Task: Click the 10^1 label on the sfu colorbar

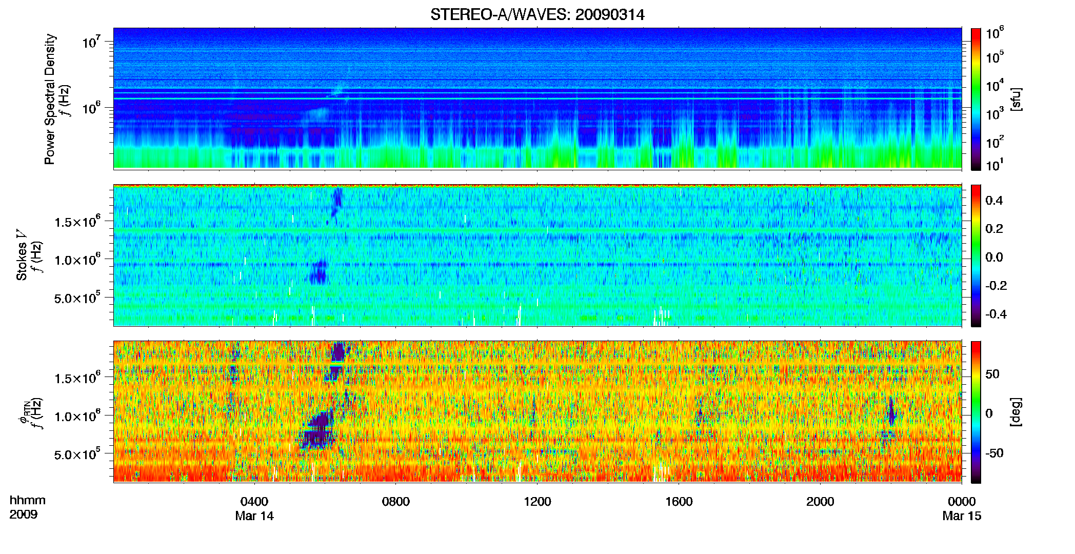Action: (995, 165)
